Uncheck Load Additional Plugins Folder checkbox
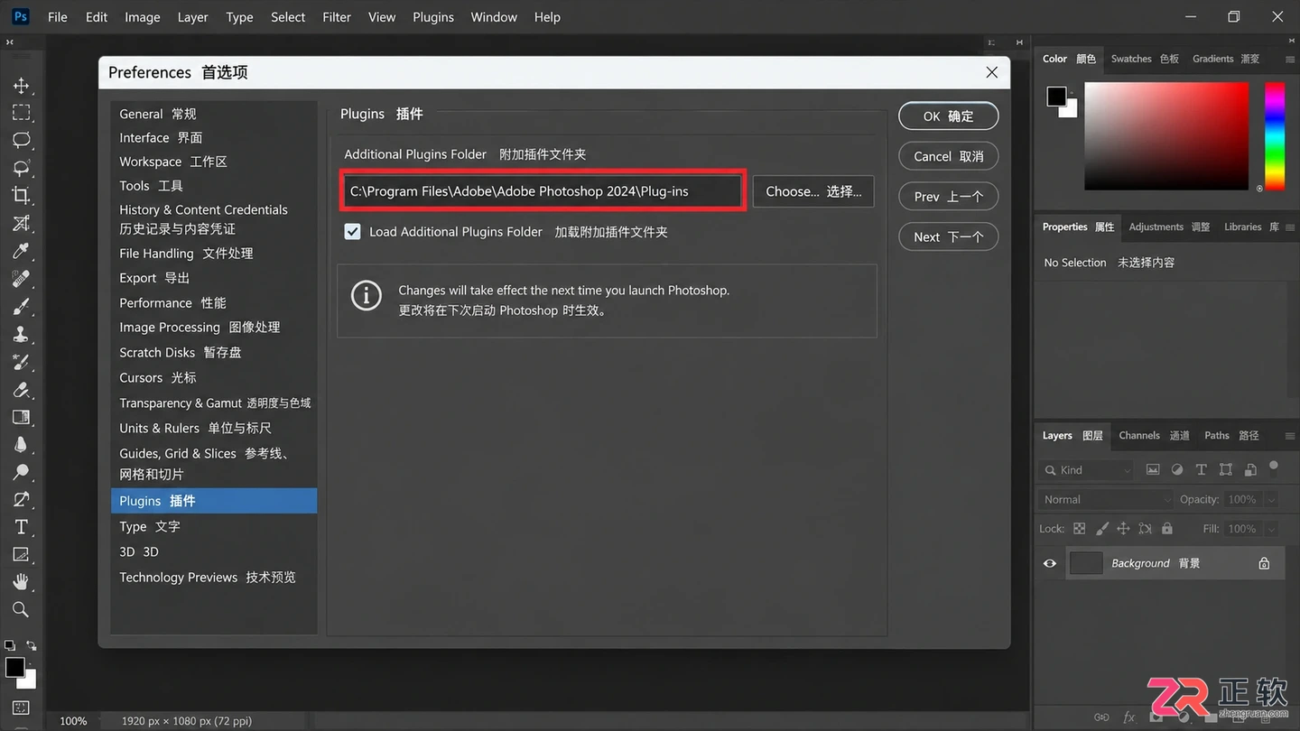Viewport: 1300px width, 731px height. point(353,232)
